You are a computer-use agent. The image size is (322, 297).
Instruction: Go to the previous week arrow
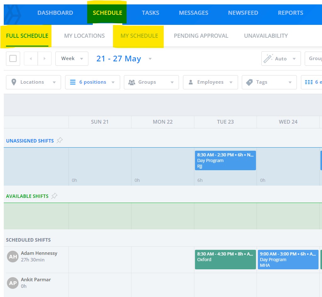click(31, 59)
